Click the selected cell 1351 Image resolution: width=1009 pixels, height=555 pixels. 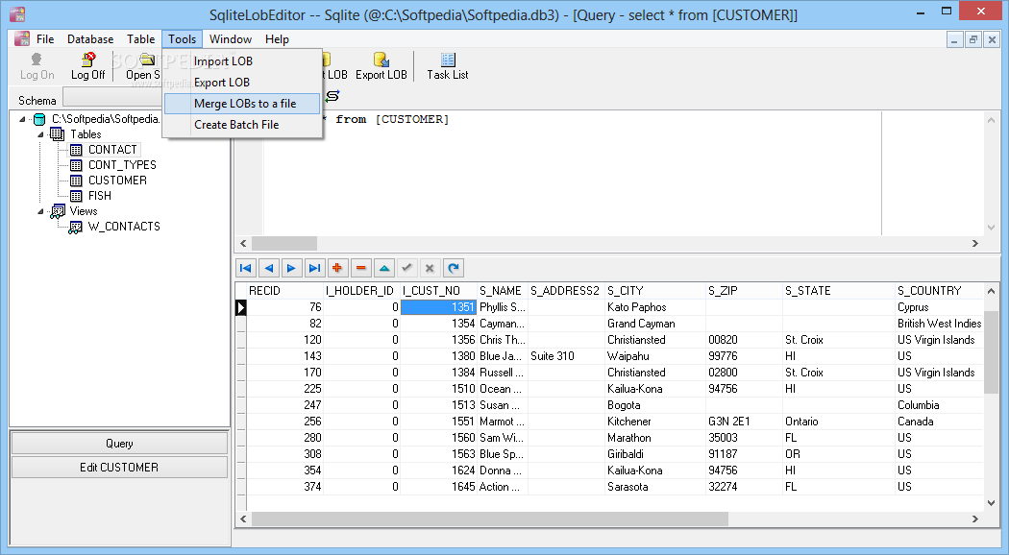coord(438,307)
